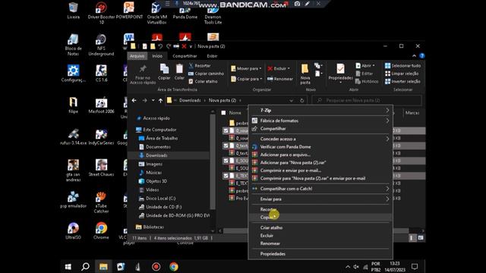The height and width of the screenshot is (273, 486).
Task: Click the Editar button in ribbon
Action: [364, 74]
